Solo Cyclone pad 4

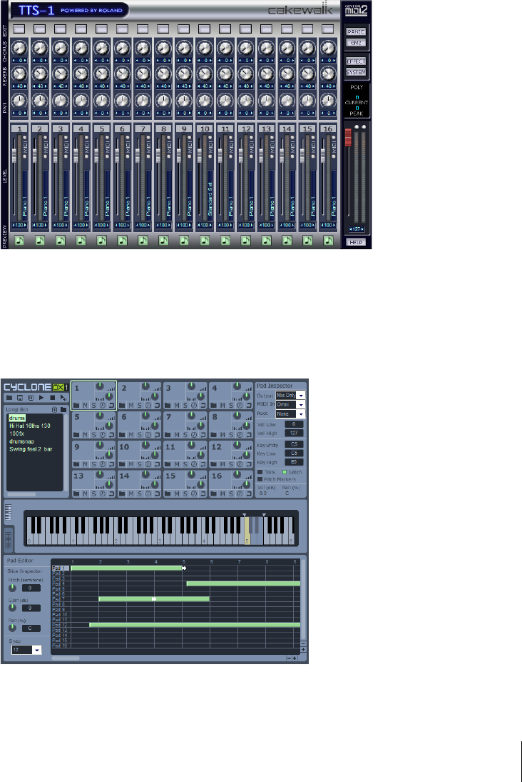pyautogui.click(x=231, y=406)
